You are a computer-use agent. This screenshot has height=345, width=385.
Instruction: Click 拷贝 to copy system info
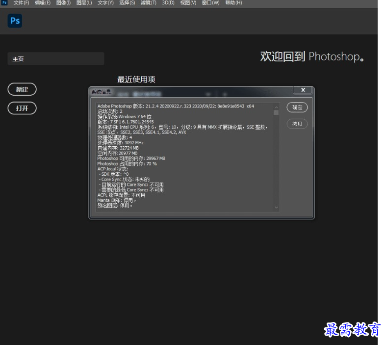[297, 124]
